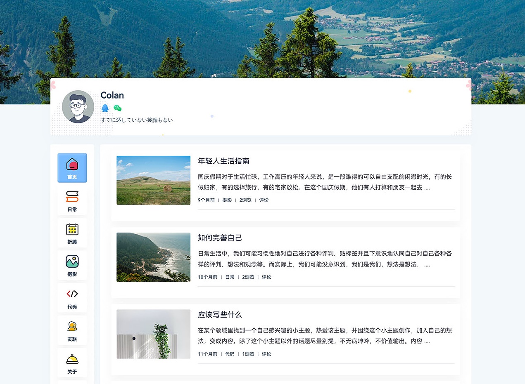Open the 摄影 photography sidebar item
This screenshot has height=384, width=525.
72,265
